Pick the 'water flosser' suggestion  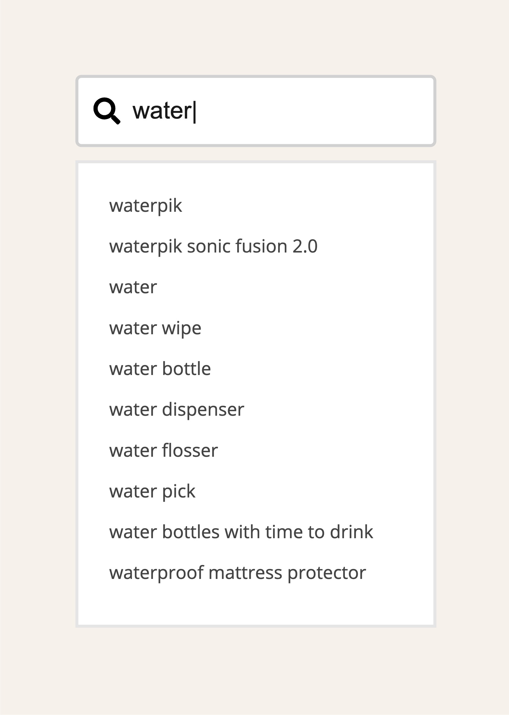coord(163,450)
